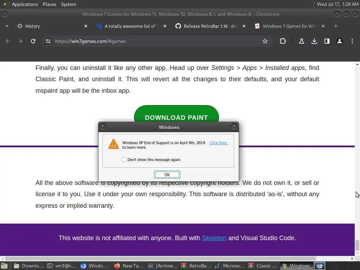Open the Chromium window menu button in titlebar

click(4, 14)
